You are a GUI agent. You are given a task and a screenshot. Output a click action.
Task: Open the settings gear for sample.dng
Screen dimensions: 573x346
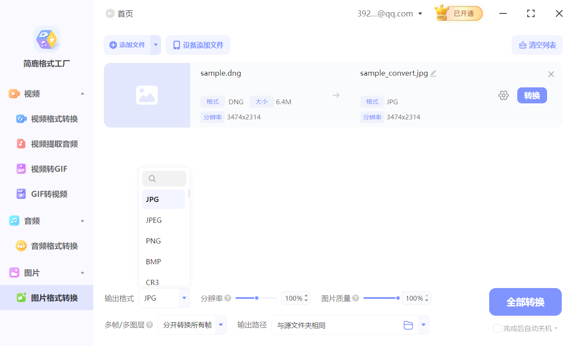(x=503, y=95)
